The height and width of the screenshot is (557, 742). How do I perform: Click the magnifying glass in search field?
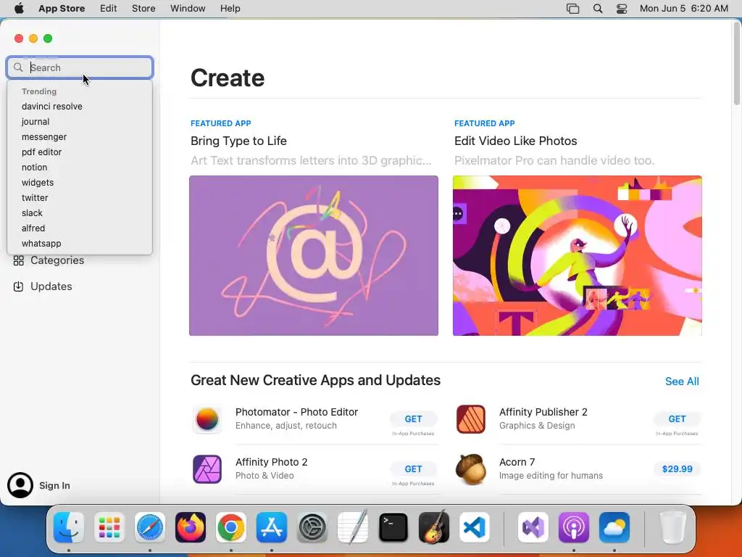[x=18, y=67]
